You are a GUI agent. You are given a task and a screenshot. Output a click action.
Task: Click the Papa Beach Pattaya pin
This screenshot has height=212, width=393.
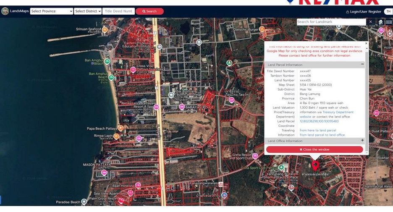pyautogui.click(x=121, y=128)
